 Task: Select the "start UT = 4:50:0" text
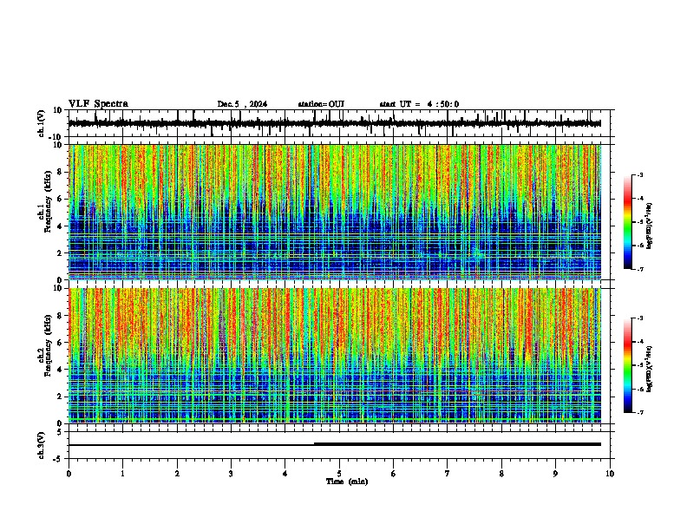pos(419,104)
